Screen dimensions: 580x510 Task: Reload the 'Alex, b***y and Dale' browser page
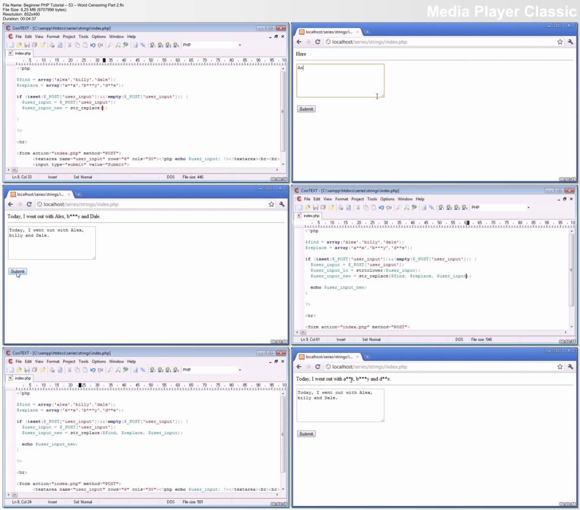[29, 205]
